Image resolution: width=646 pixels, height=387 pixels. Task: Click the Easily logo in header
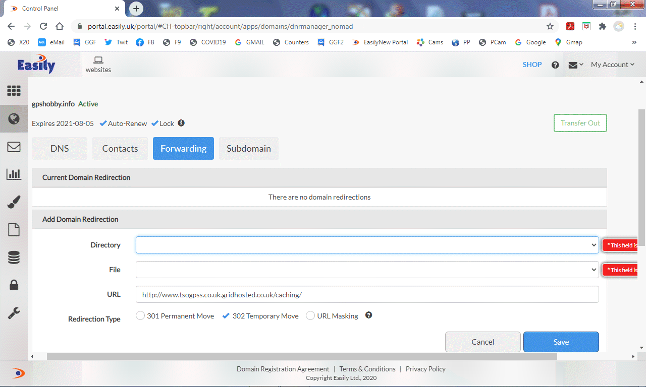pyautogui.click(x=36, y=65)
